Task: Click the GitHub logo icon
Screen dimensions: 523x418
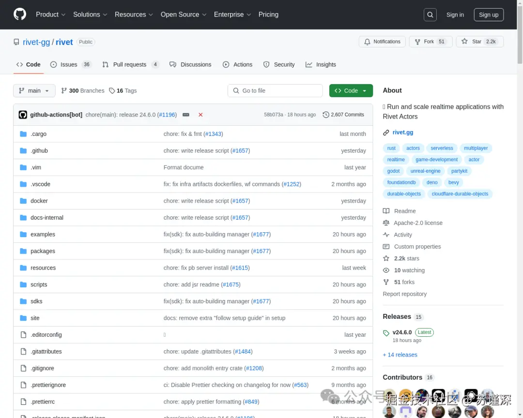Action: pyautogui.click(x=20, y=15)
